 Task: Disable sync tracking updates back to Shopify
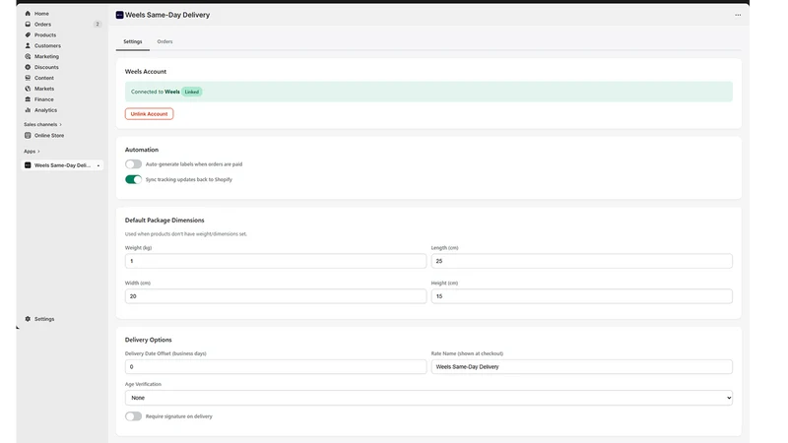(x=133, y=179)
